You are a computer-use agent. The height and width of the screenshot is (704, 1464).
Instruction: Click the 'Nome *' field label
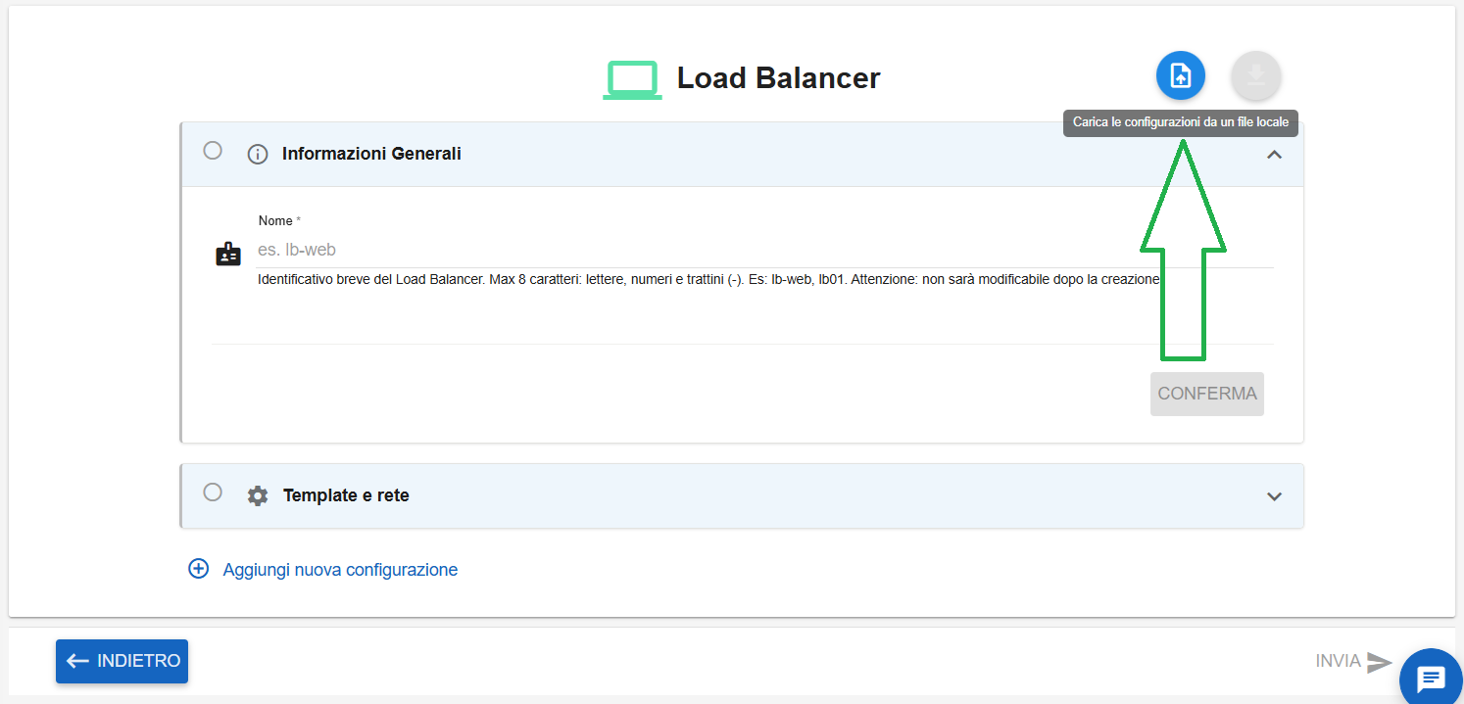(x=279, y=220)
